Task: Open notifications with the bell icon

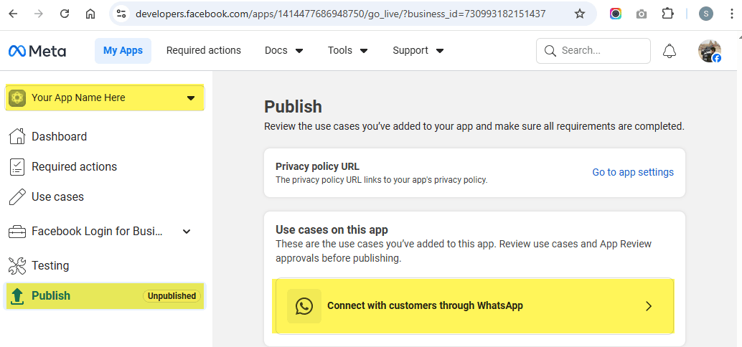Action: [x=669, y=51]
